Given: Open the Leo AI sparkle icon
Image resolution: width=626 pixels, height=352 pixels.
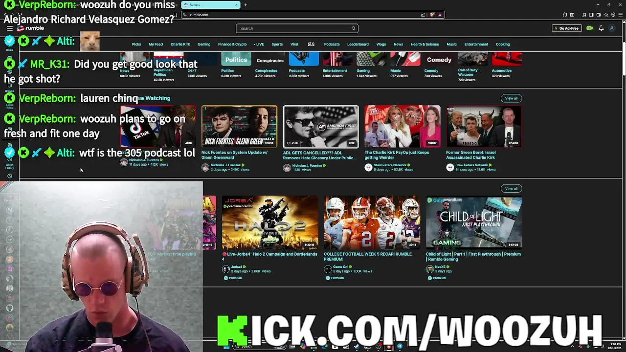Looking at the screenshot, I should click(x=605, y=15).
